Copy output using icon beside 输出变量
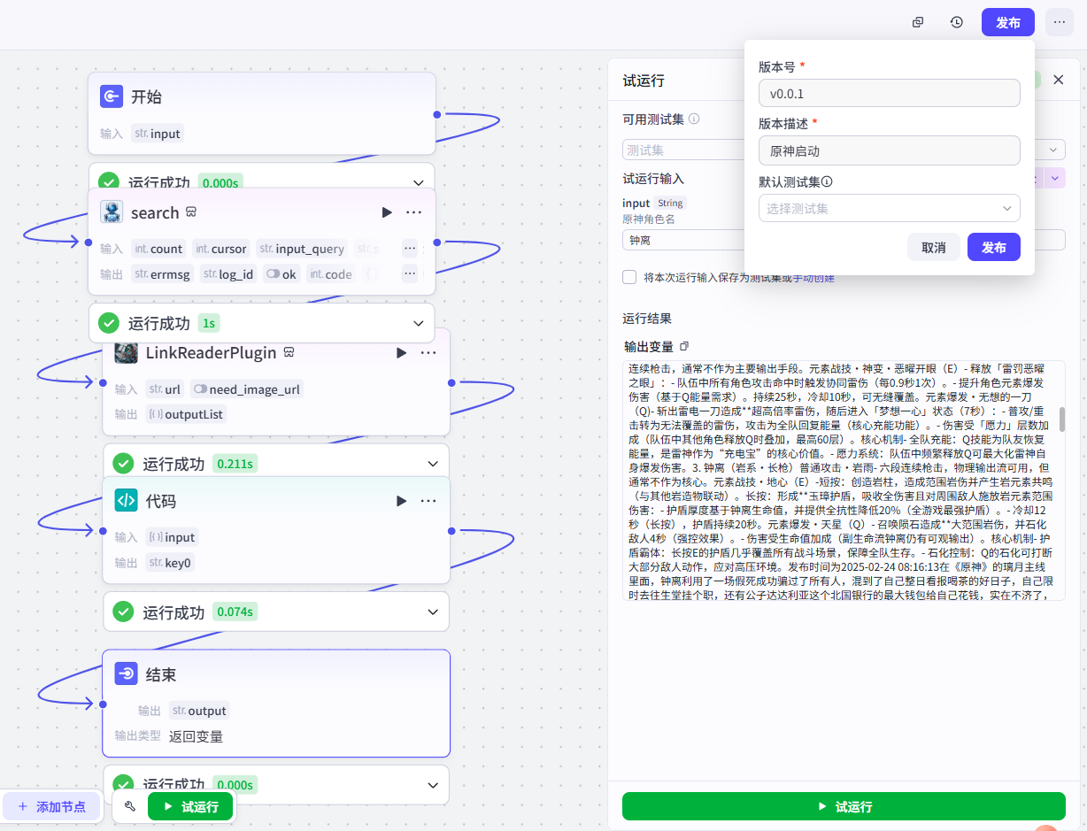 pyautogui.click(x=683, y=346)
